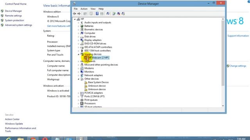Click the Uninstall device toolbar icon

point(119,14)
